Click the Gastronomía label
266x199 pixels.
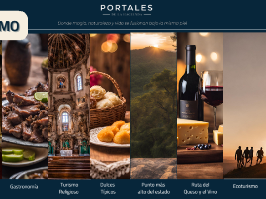point(24,186)
